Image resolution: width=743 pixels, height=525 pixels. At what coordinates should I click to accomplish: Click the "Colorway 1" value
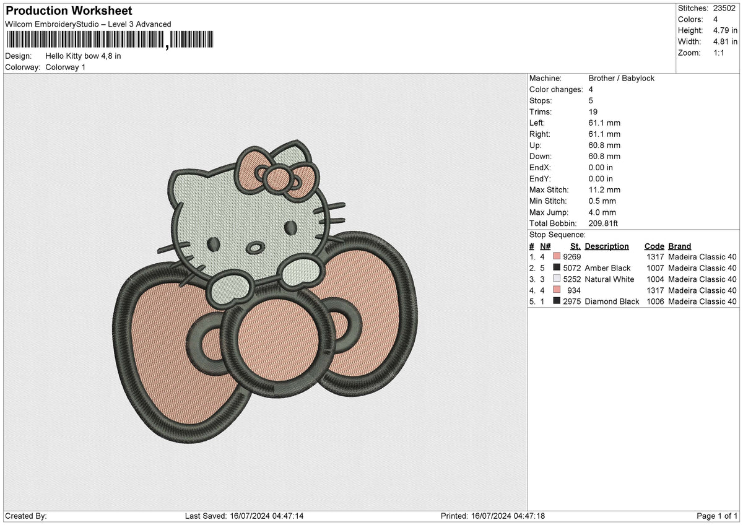pyautogui.click(x=66, y=67)
